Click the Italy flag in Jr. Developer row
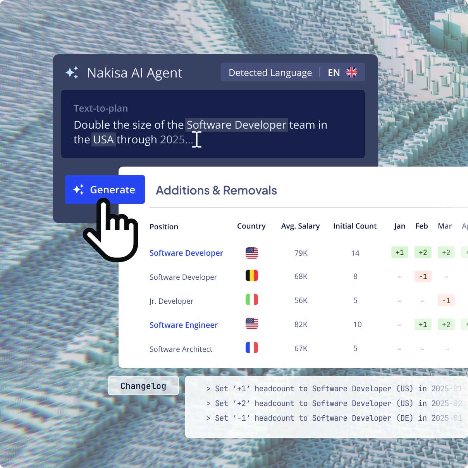Image resolution: width=468 pixels, height=468 pixels. click(252, 300)
